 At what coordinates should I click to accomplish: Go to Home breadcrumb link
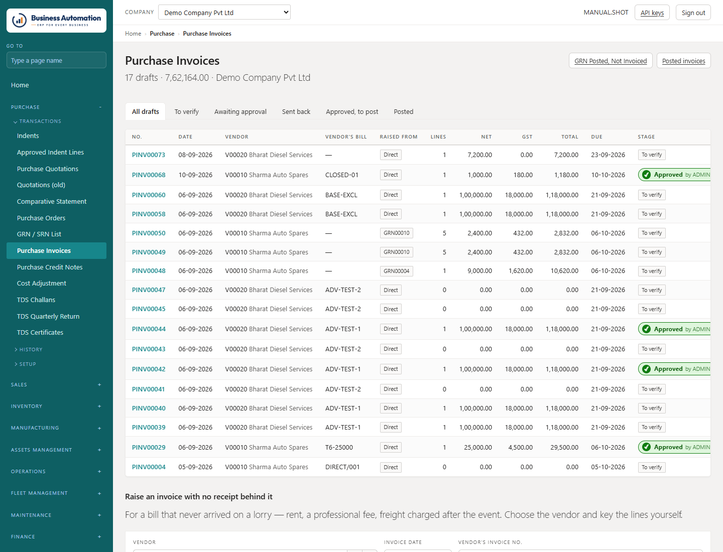coord(133,34)
